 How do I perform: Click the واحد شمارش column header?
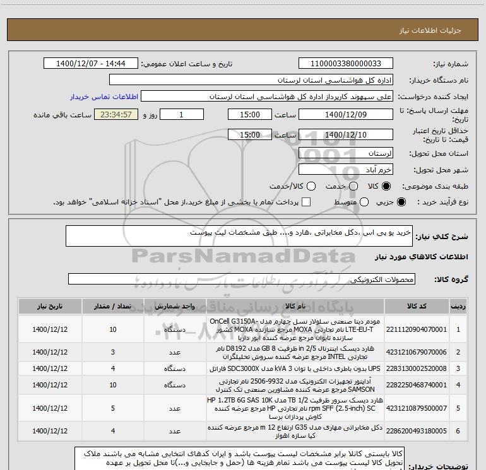pos(175,306)
